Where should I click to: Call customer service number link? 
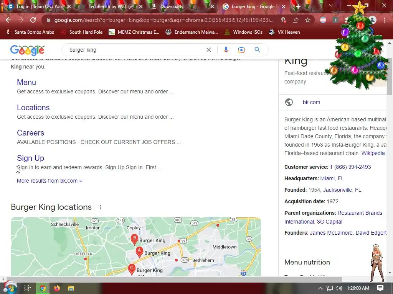(x=350, y=167)
